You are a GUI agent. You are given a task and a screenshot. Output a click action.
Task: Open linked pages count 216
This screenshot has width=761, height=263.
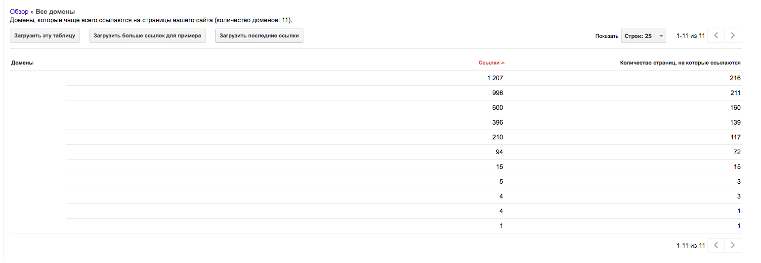tap(735, 78)
